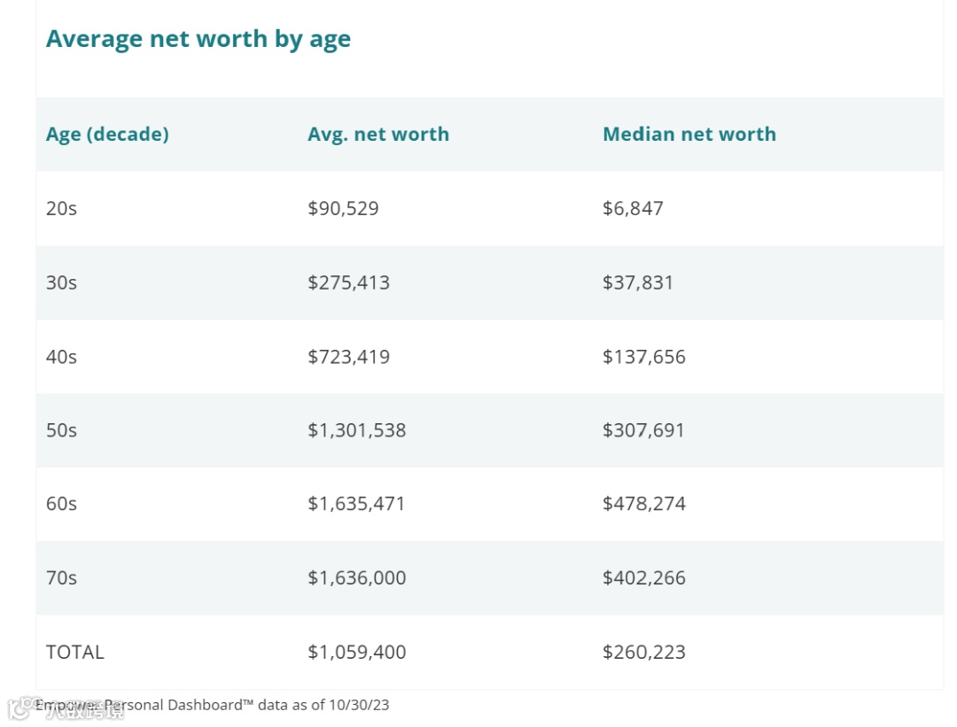Select the TOTAL row label
Image resolution: width=957 pixels, height=727 pixels.
(75, 653)
